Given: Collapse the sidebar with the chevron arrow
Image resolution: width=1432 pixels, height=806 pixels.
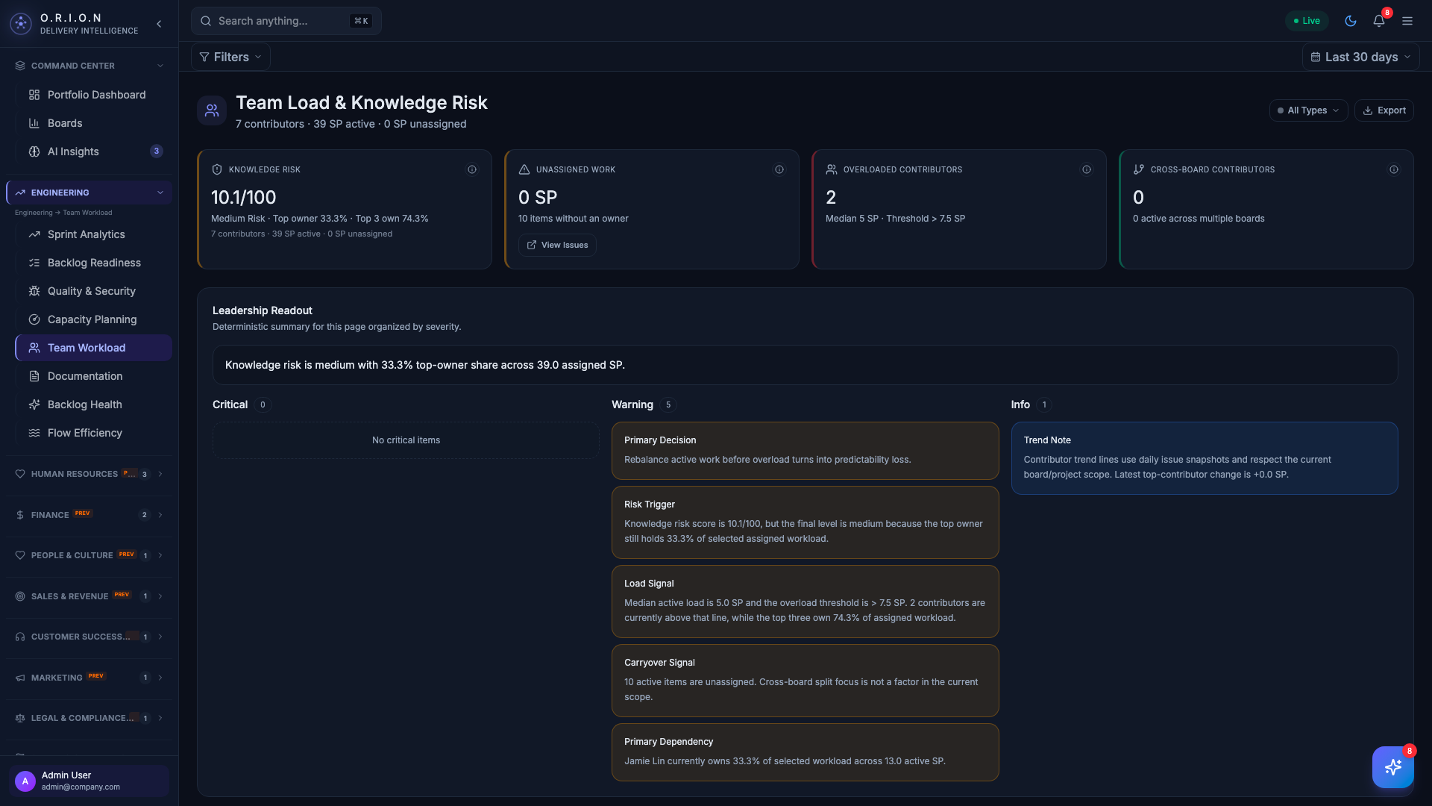Looking at the screenshot, I should [x=159, y=24].
